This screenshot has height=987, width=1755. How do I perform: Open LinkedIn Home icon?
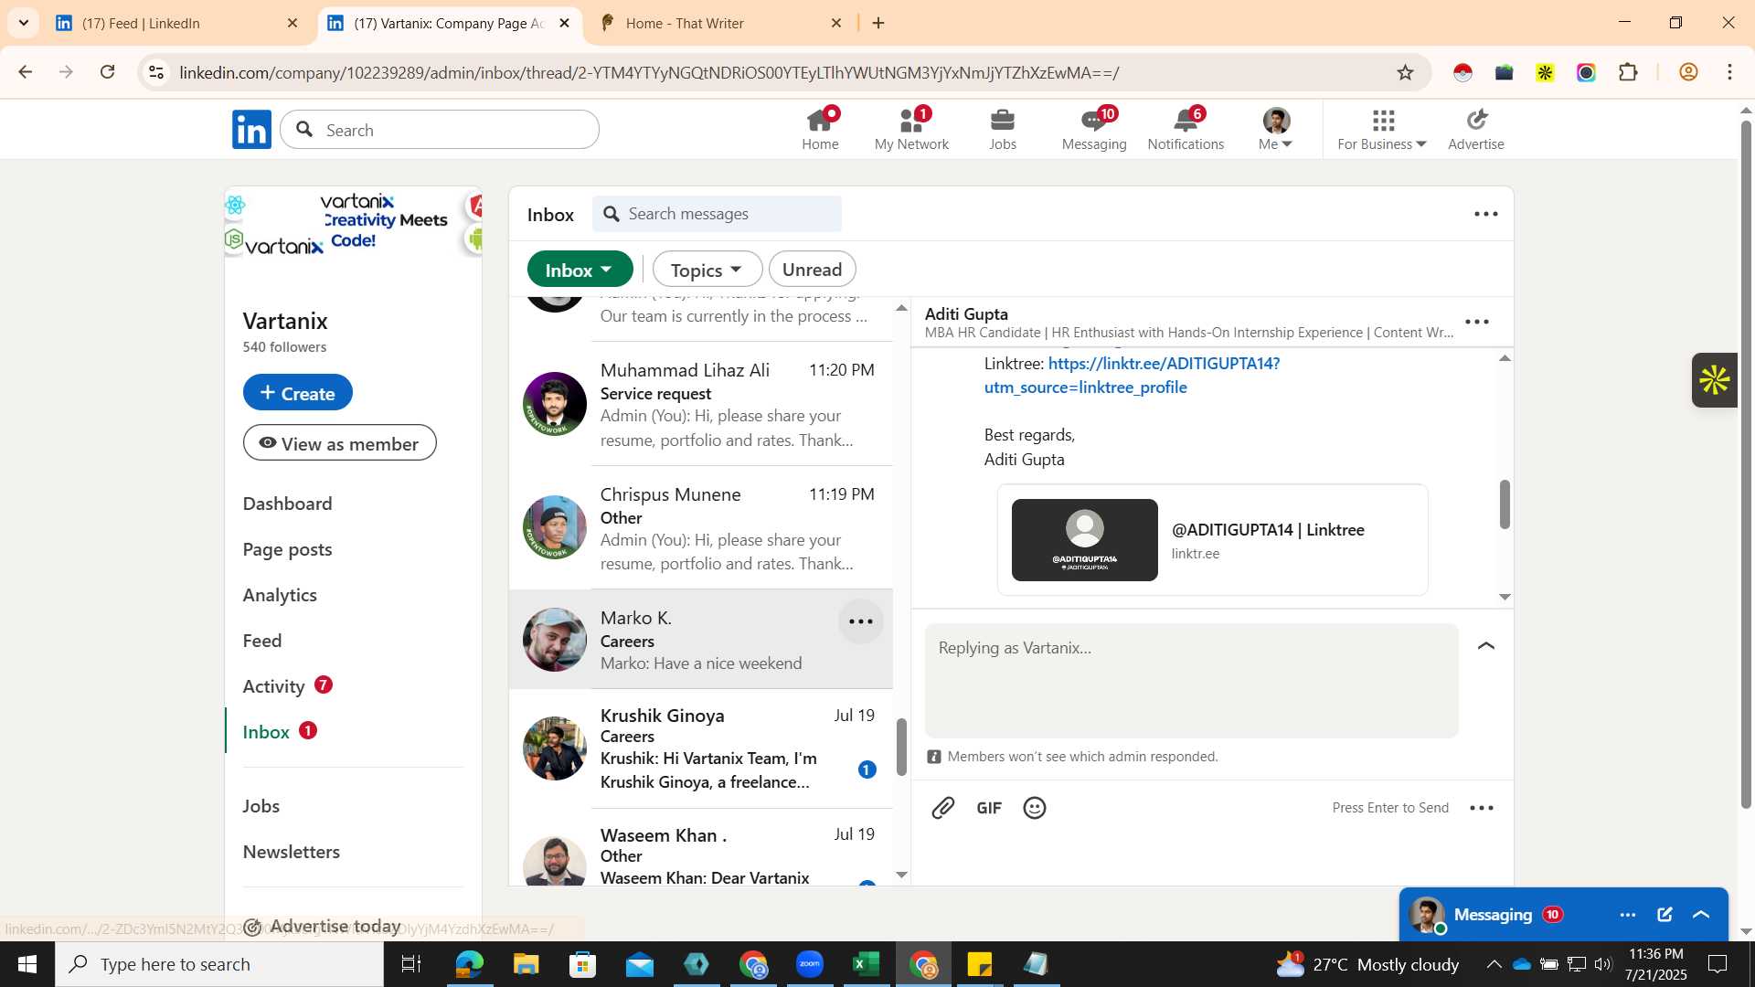(x=820, y=129)
